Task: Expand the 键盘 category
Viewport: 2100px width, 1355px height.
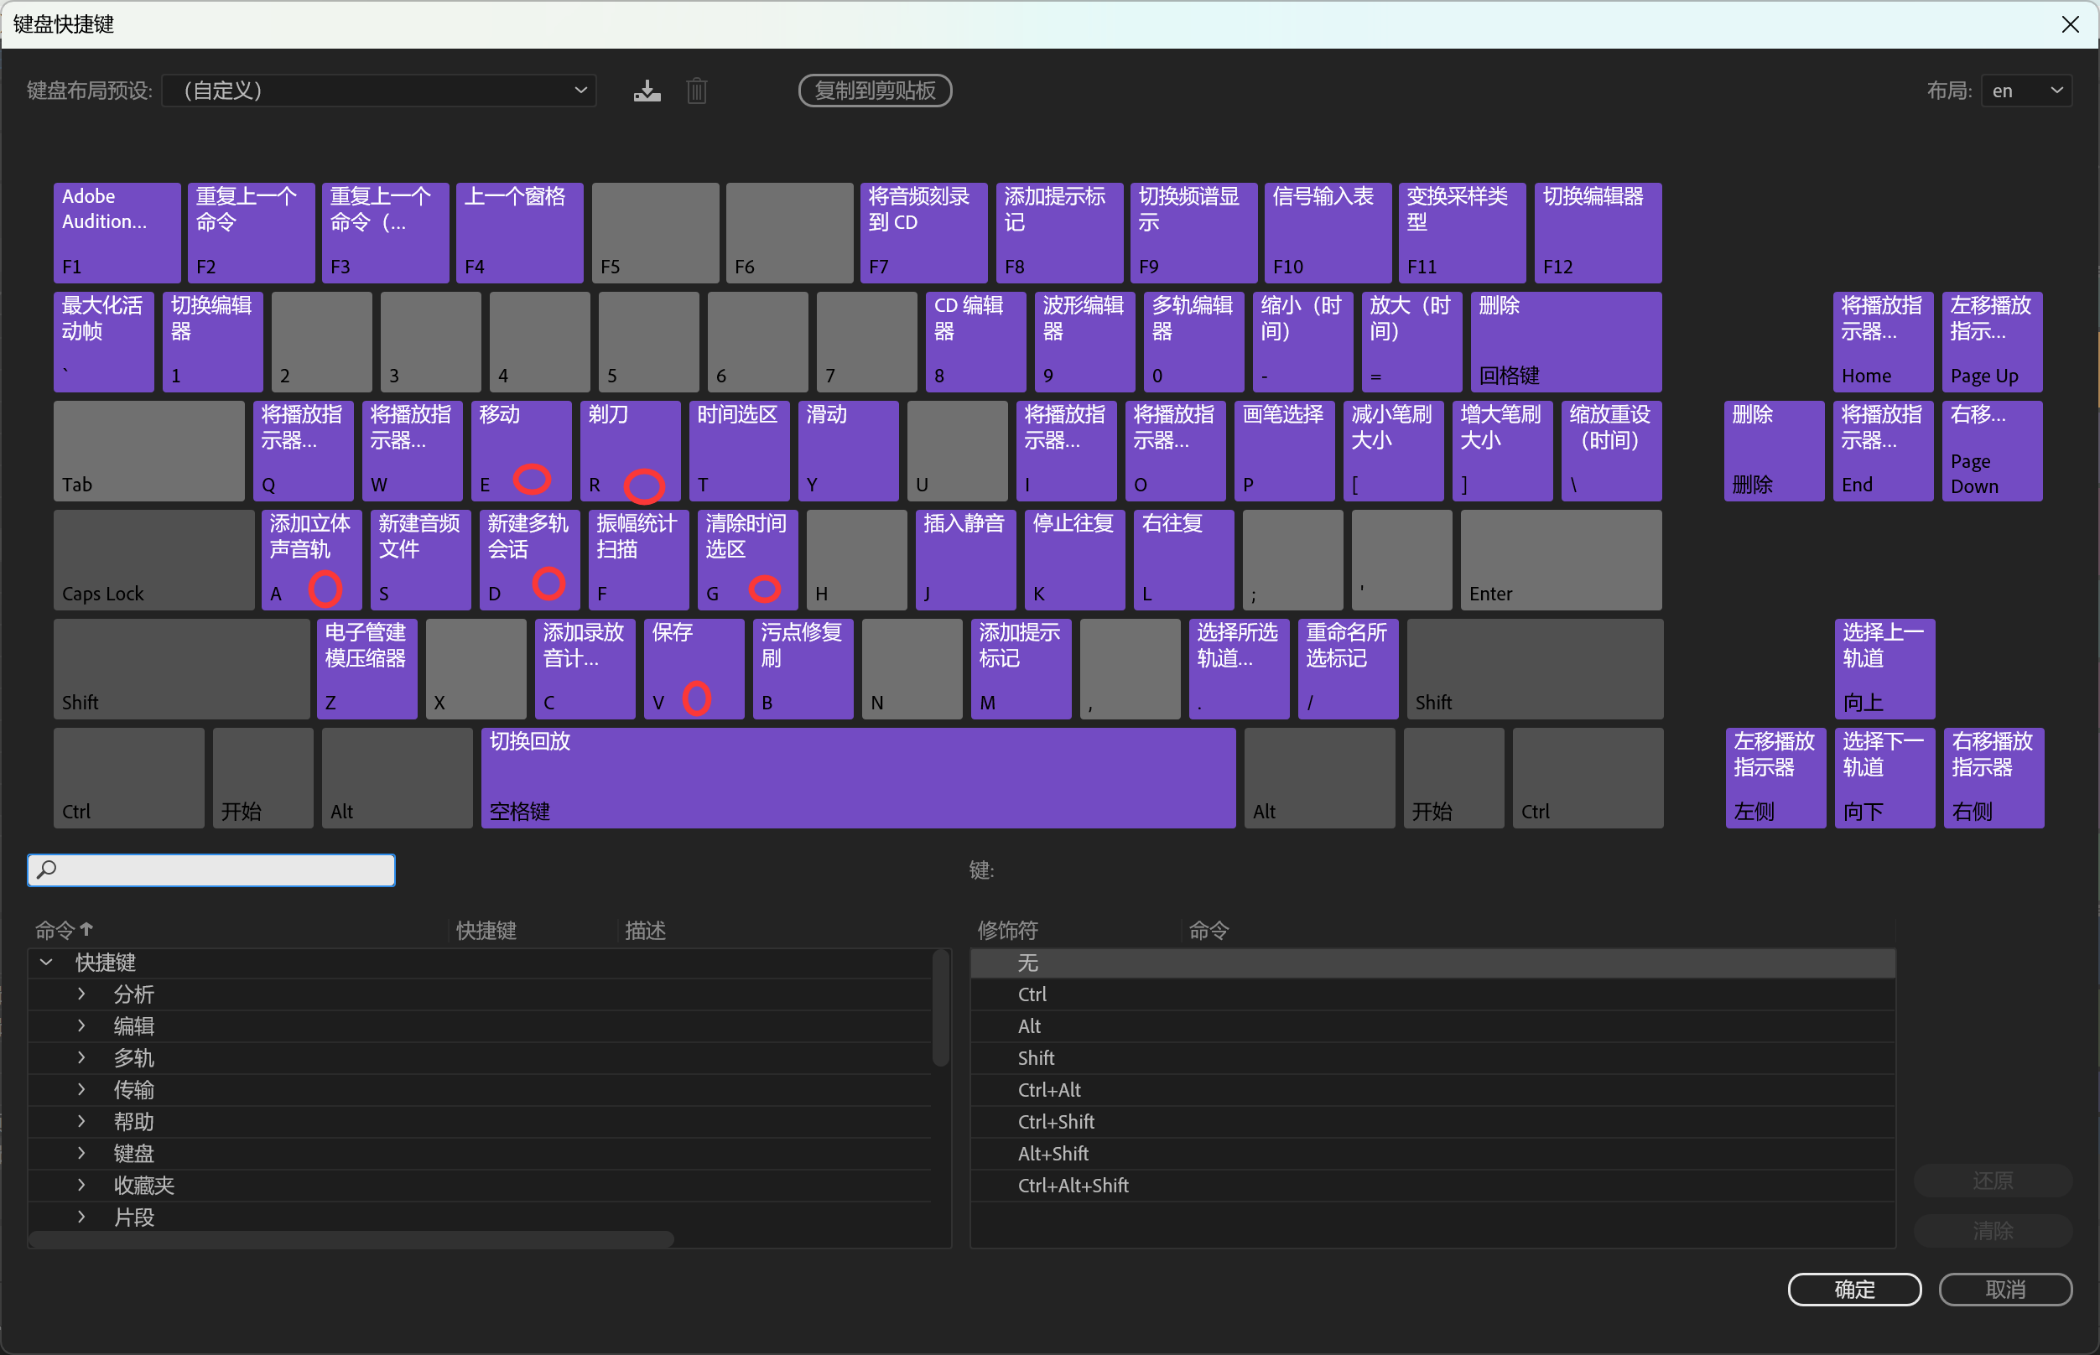Action: tap(81, 1153)
